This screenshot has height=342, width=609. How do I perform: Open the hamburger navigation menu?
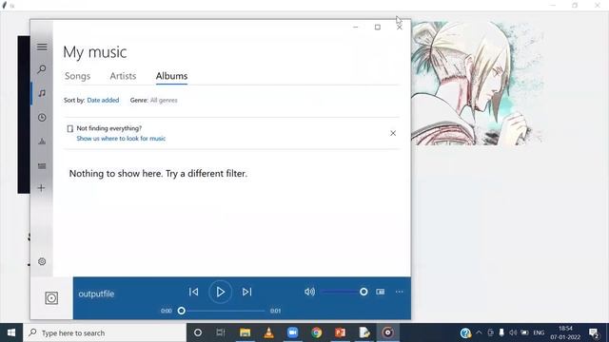coord(42,47)
